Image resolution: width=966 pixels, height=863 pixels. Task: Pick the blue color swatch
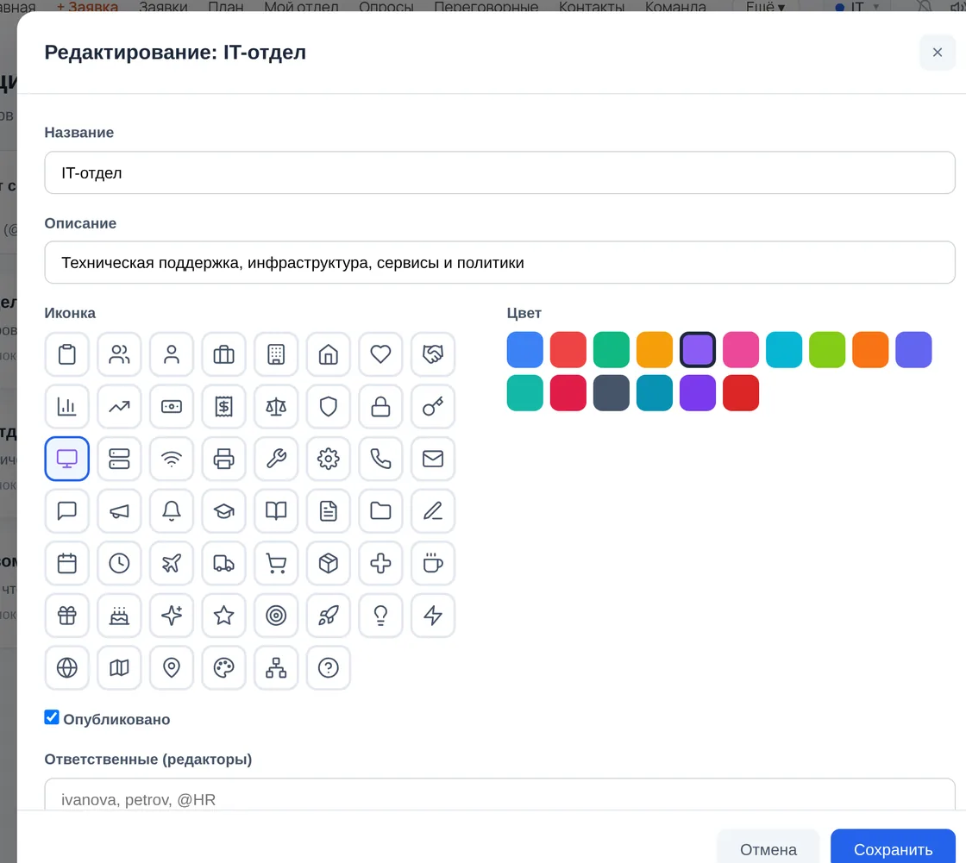point(525,350)
